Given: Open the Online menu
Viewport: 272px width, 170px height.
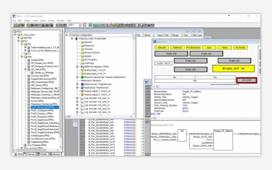Looking at the screenshot, I should point(51,20).
